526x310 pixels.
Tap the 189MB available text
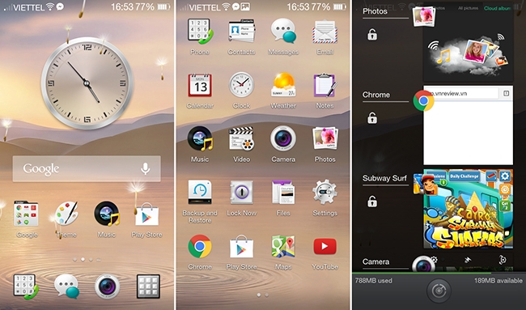point(498,281)
